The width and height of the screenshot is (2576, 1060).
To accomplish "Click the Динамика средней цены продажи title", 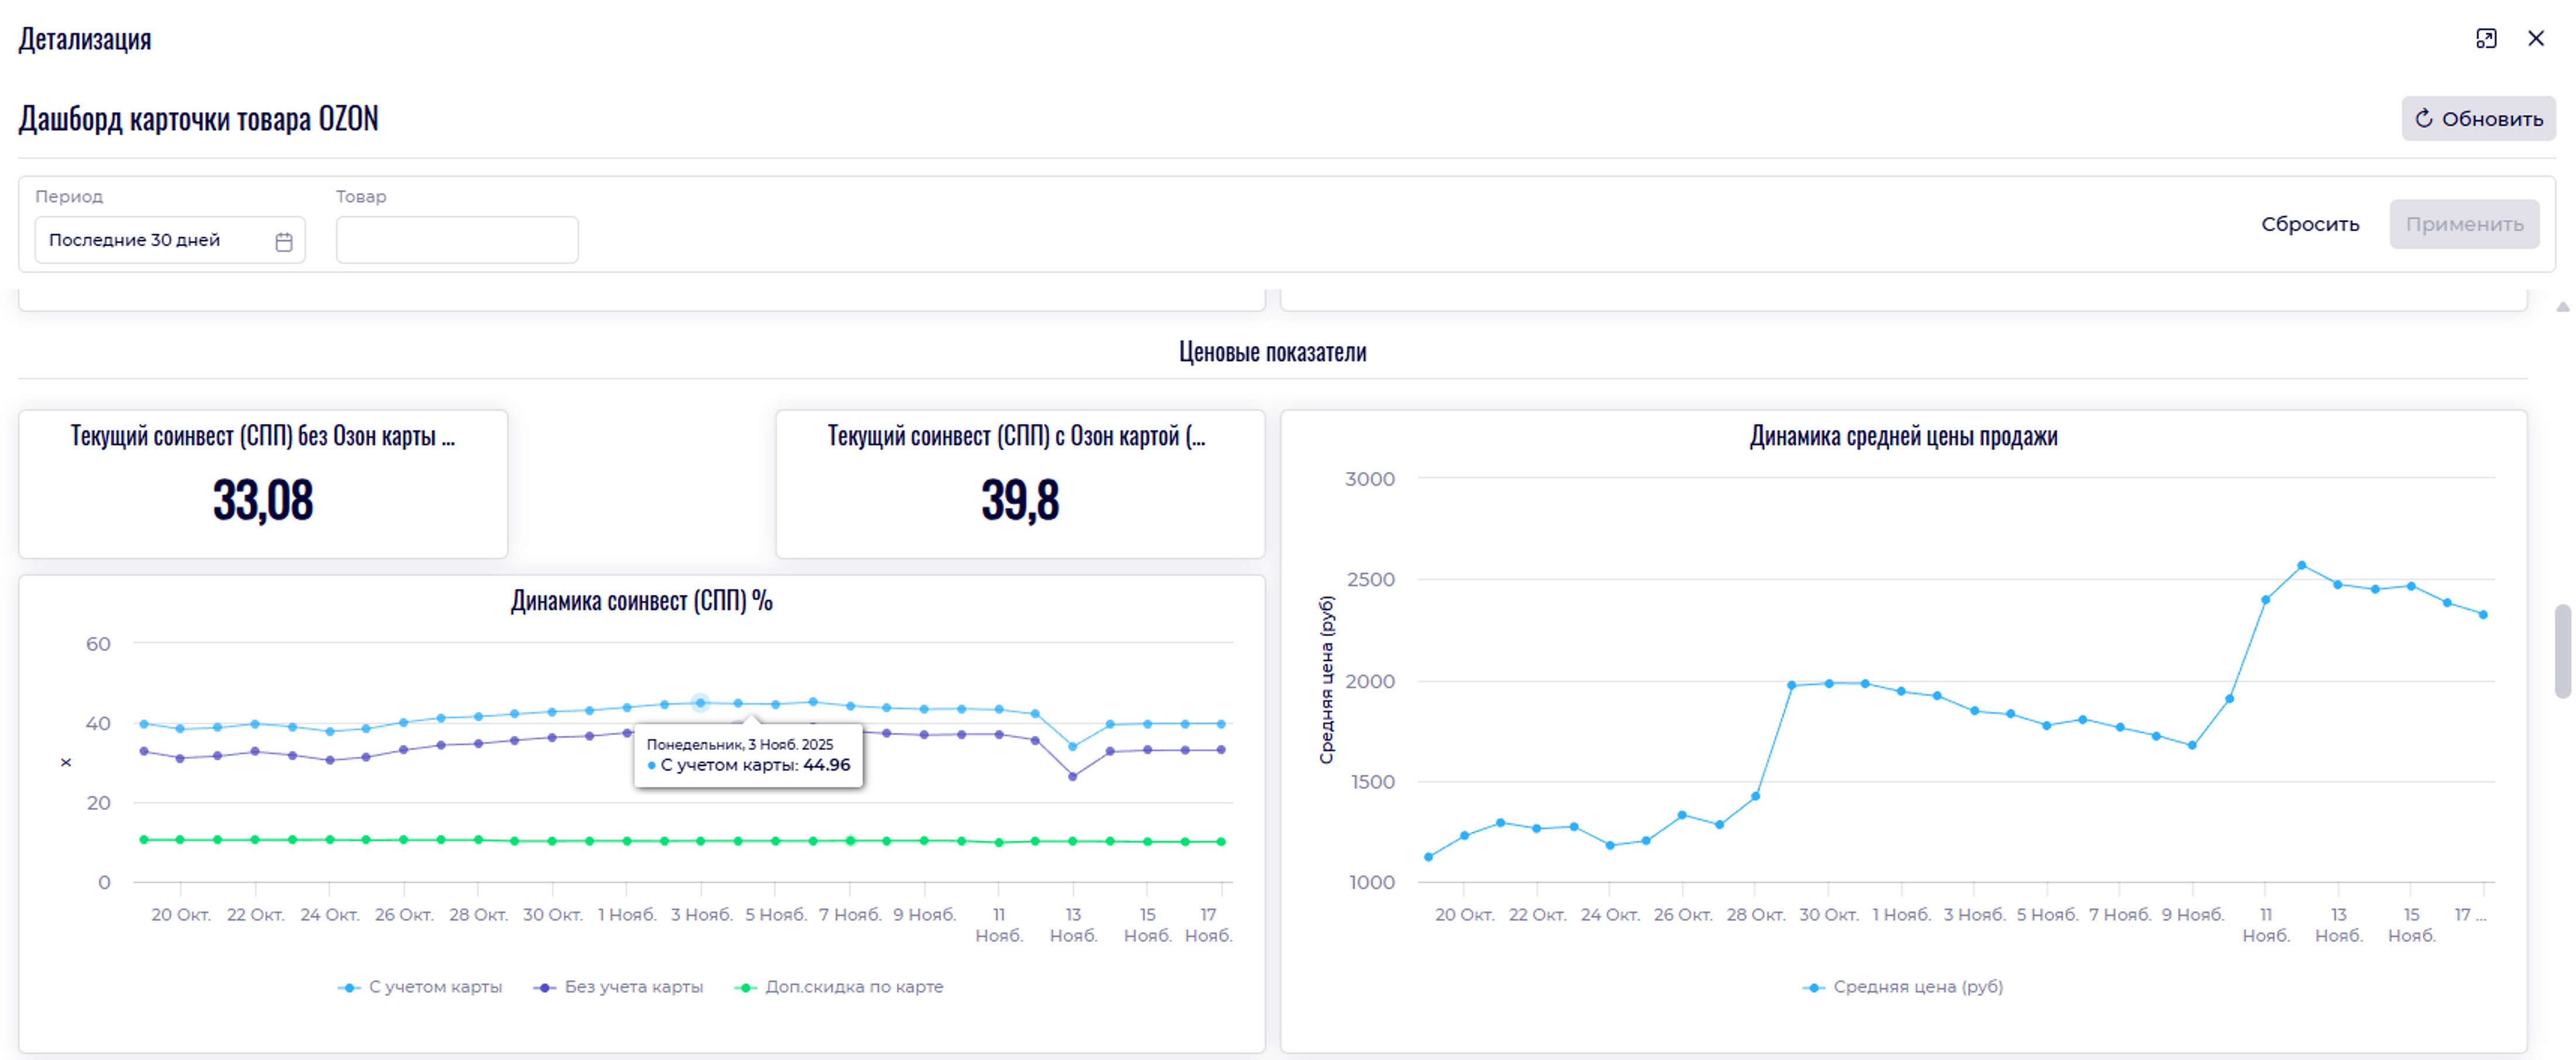I will (1903, 437).
